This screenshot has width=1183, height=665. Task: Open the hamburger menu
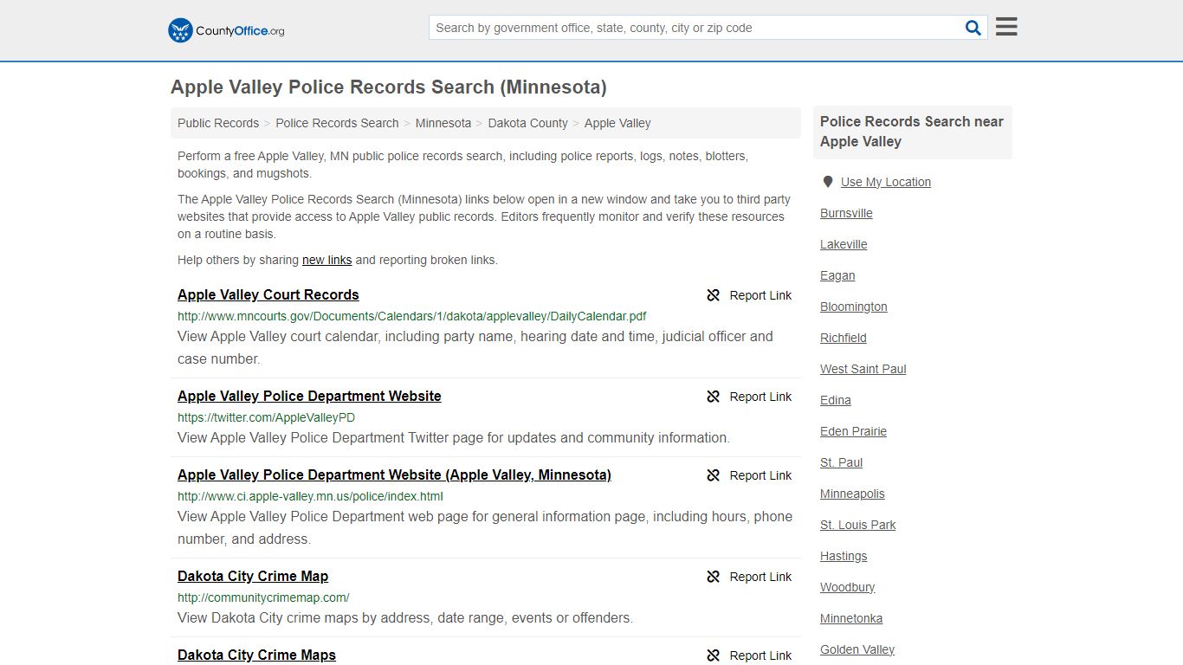pos(1006,27)
